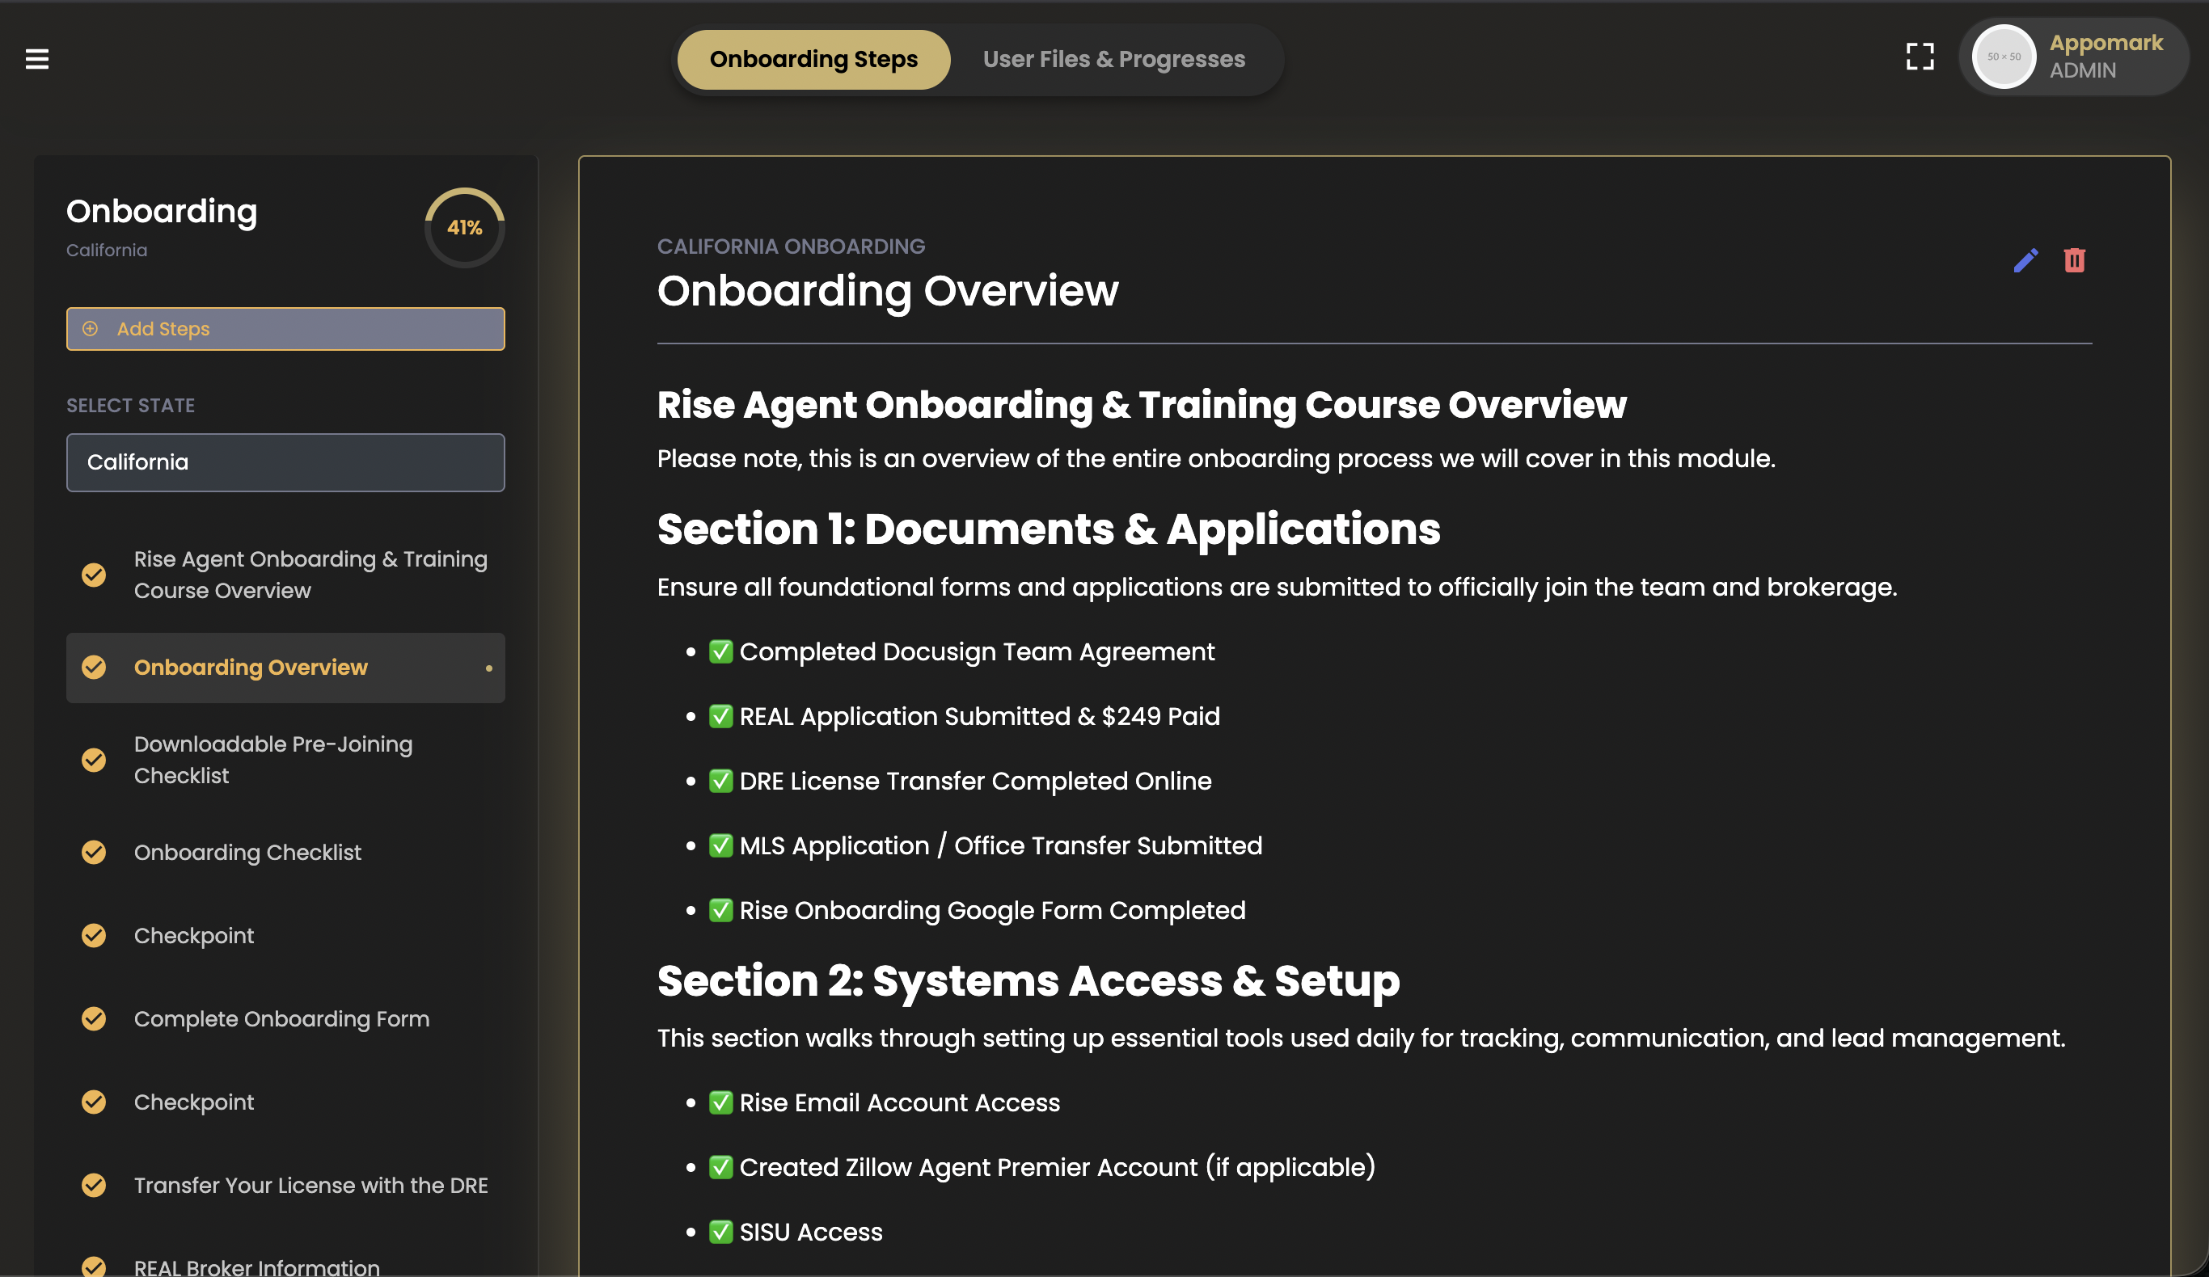Click the Appomark profile avatar

pyautogui.click(x=2003, y=57)
